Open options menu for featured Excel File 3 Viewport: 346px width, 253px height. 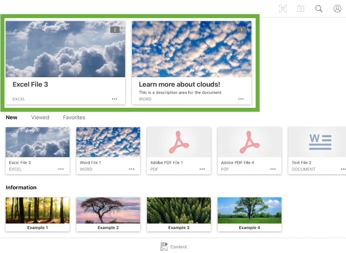coord(114,99)
